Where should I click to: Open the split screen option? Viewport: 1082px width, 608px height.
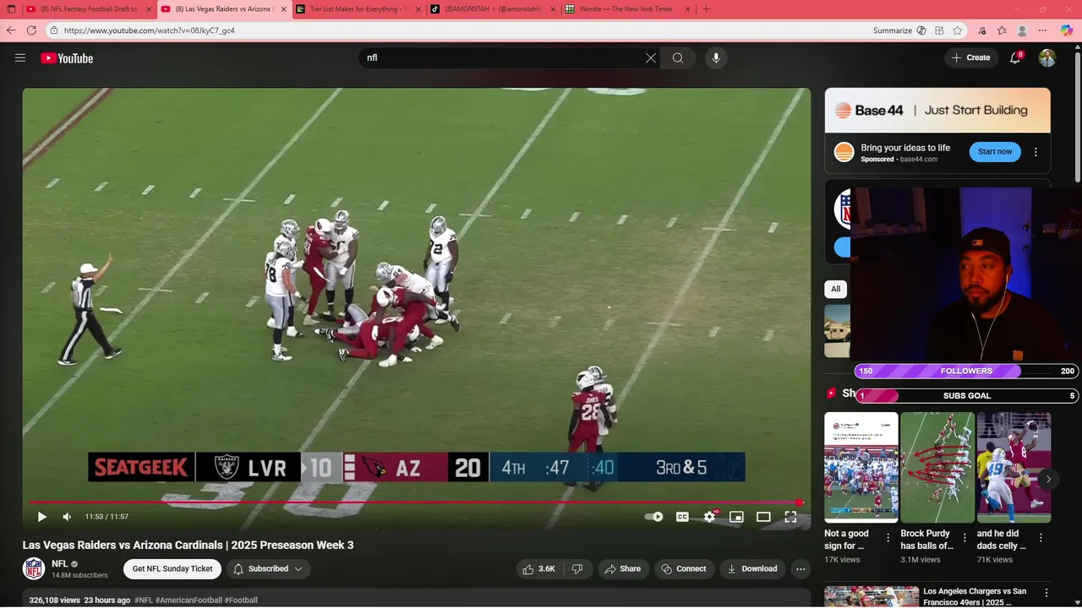pos(939,30)
